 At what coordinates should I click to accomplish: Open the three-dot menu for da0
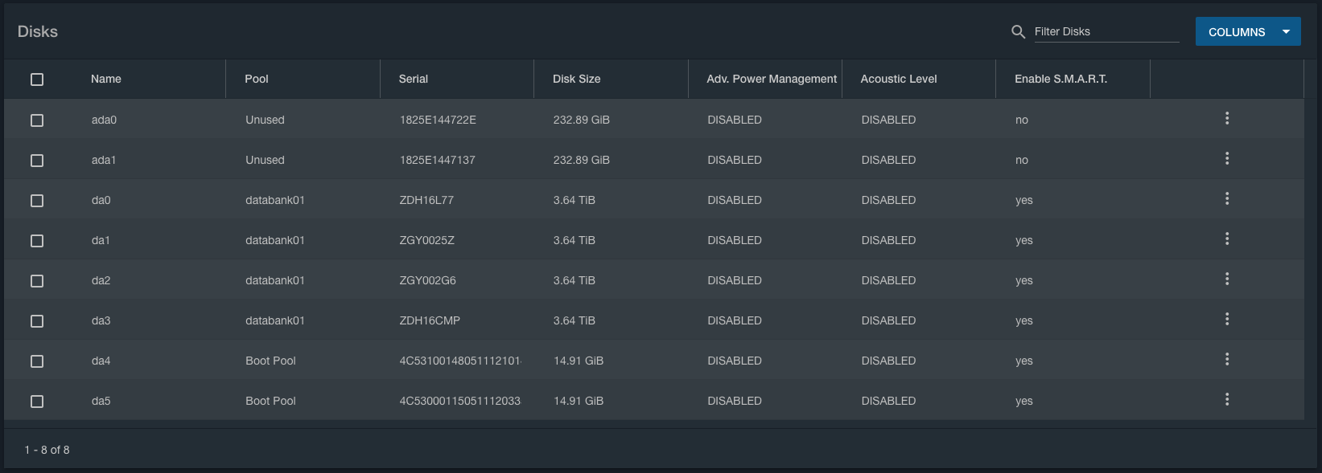(x=1226, y=199)
